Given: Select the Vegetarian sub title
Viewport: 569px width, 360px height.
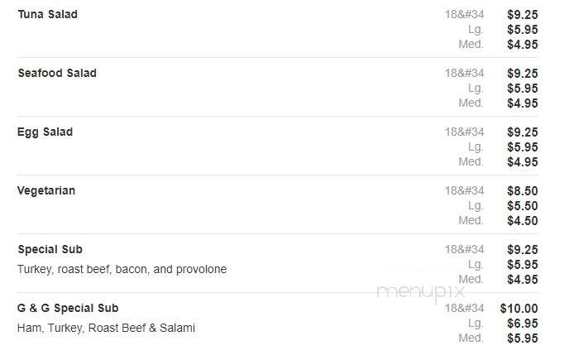Looking at the screenshot, I should pos(46,190).
